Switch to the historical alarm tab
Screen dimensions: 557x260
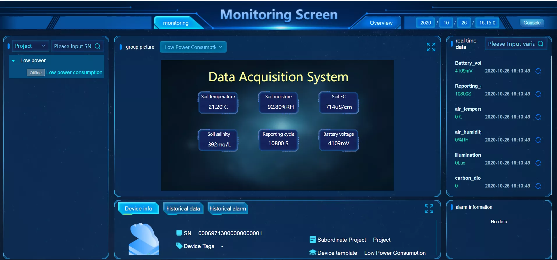(x=228, y=208)
